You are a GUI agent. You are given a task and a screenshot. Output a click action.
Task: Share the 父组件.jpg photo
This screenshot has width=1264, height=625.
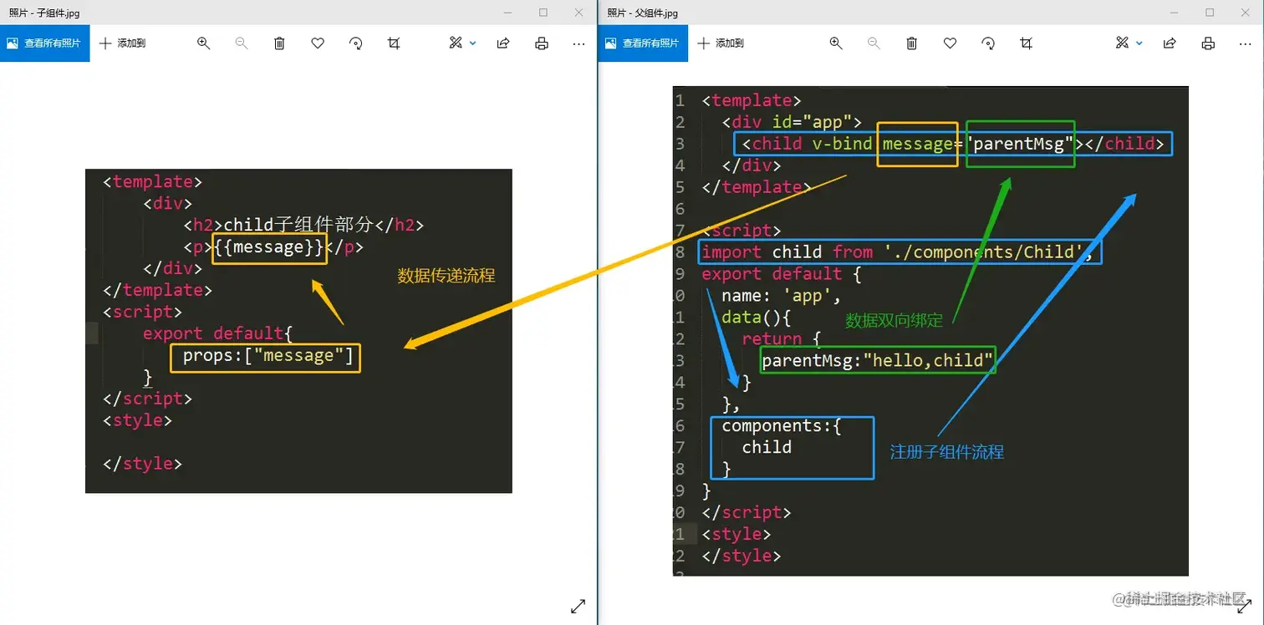coord(1170,43)
